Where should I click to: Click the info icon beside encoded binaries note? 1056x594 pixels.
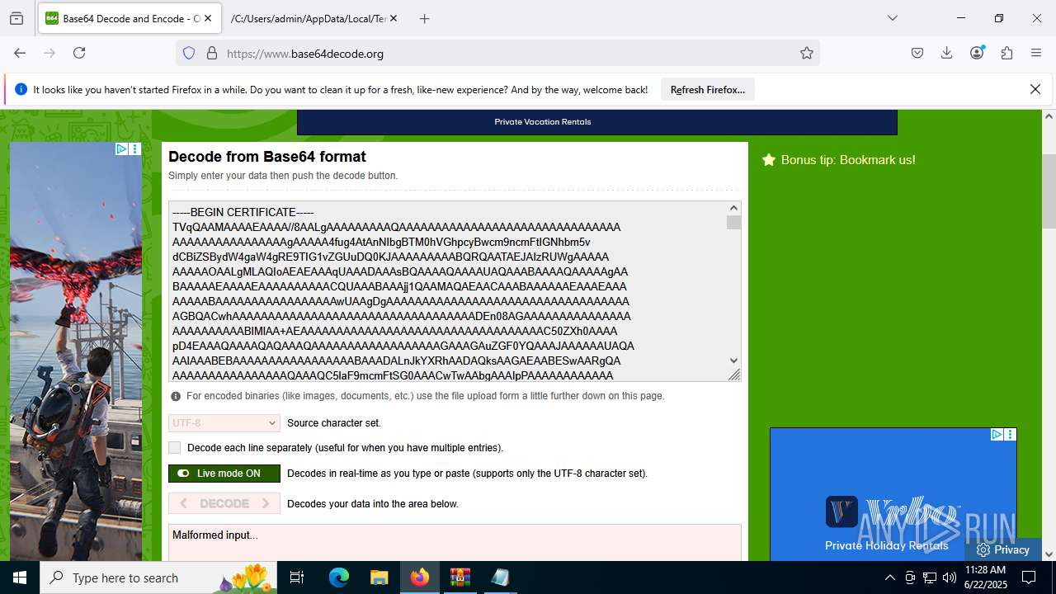coord(175,396)
